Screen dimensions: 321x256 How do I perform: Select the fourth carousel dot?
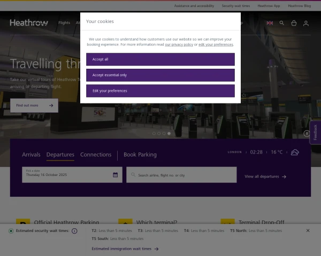(x=169, y=133)
